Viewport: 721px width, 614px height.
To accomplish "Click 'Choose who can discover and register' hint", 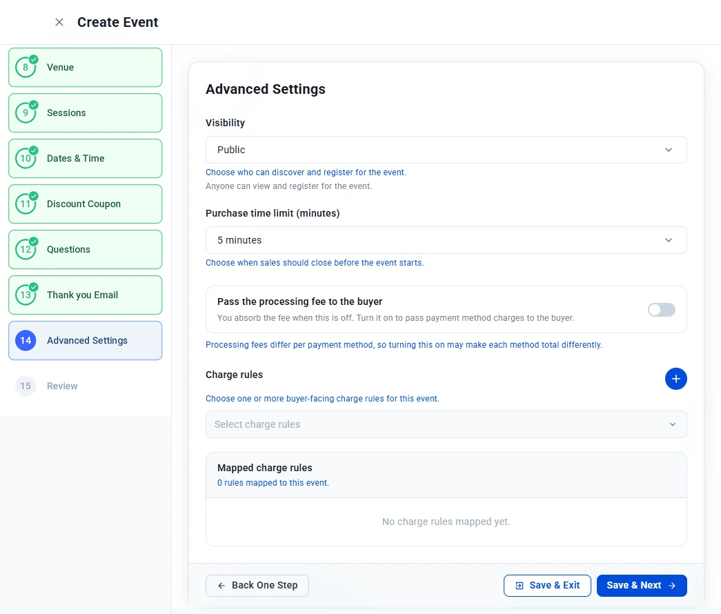I will point(306,172).
